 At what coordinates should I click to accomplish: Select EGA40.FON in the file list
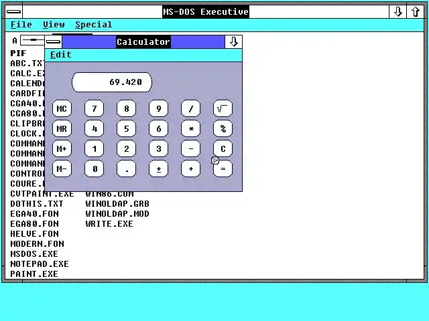[x=34, y=214]
